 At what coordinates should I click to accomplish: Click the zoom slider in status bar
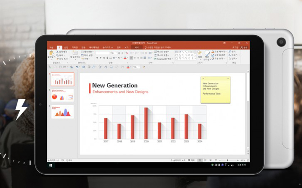[x=227, y=160]
